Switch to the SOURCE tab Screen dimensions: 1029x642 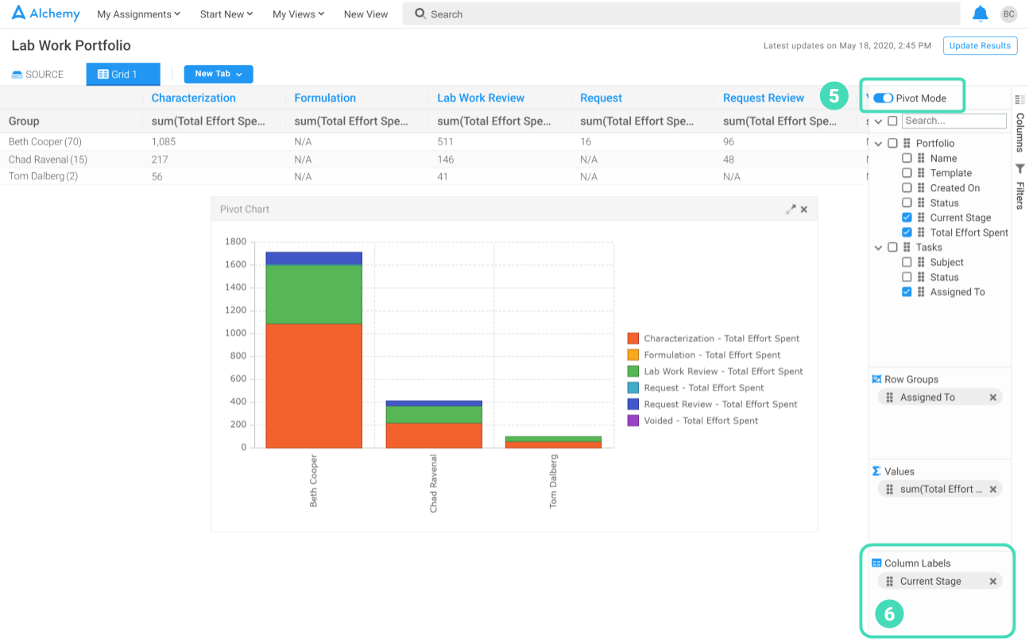37,75
